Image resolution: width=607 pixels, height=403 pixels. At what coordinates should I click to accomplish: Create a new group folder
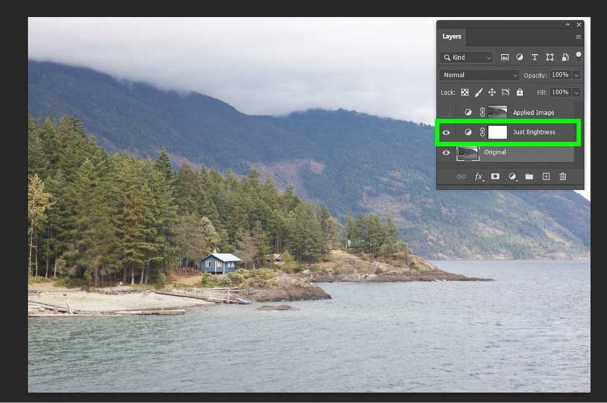529,176
